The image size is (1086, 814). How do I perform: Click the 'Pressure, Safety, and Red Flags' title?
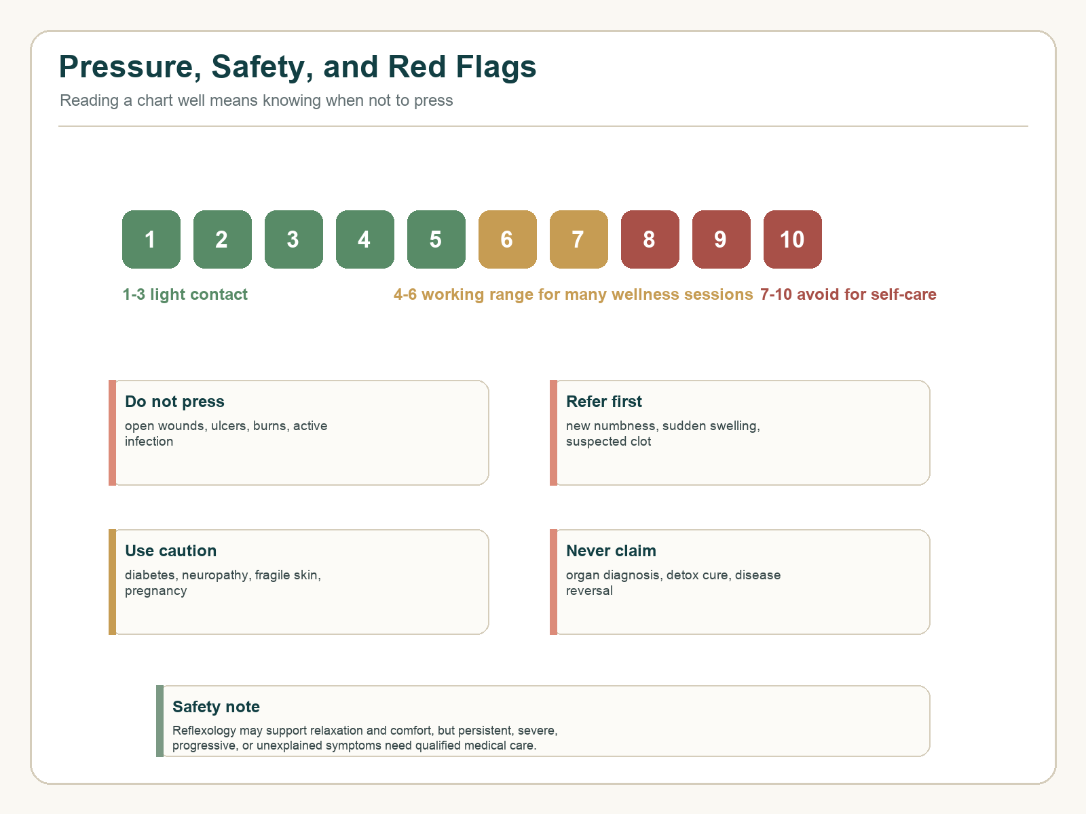click(x=298, y=67)
